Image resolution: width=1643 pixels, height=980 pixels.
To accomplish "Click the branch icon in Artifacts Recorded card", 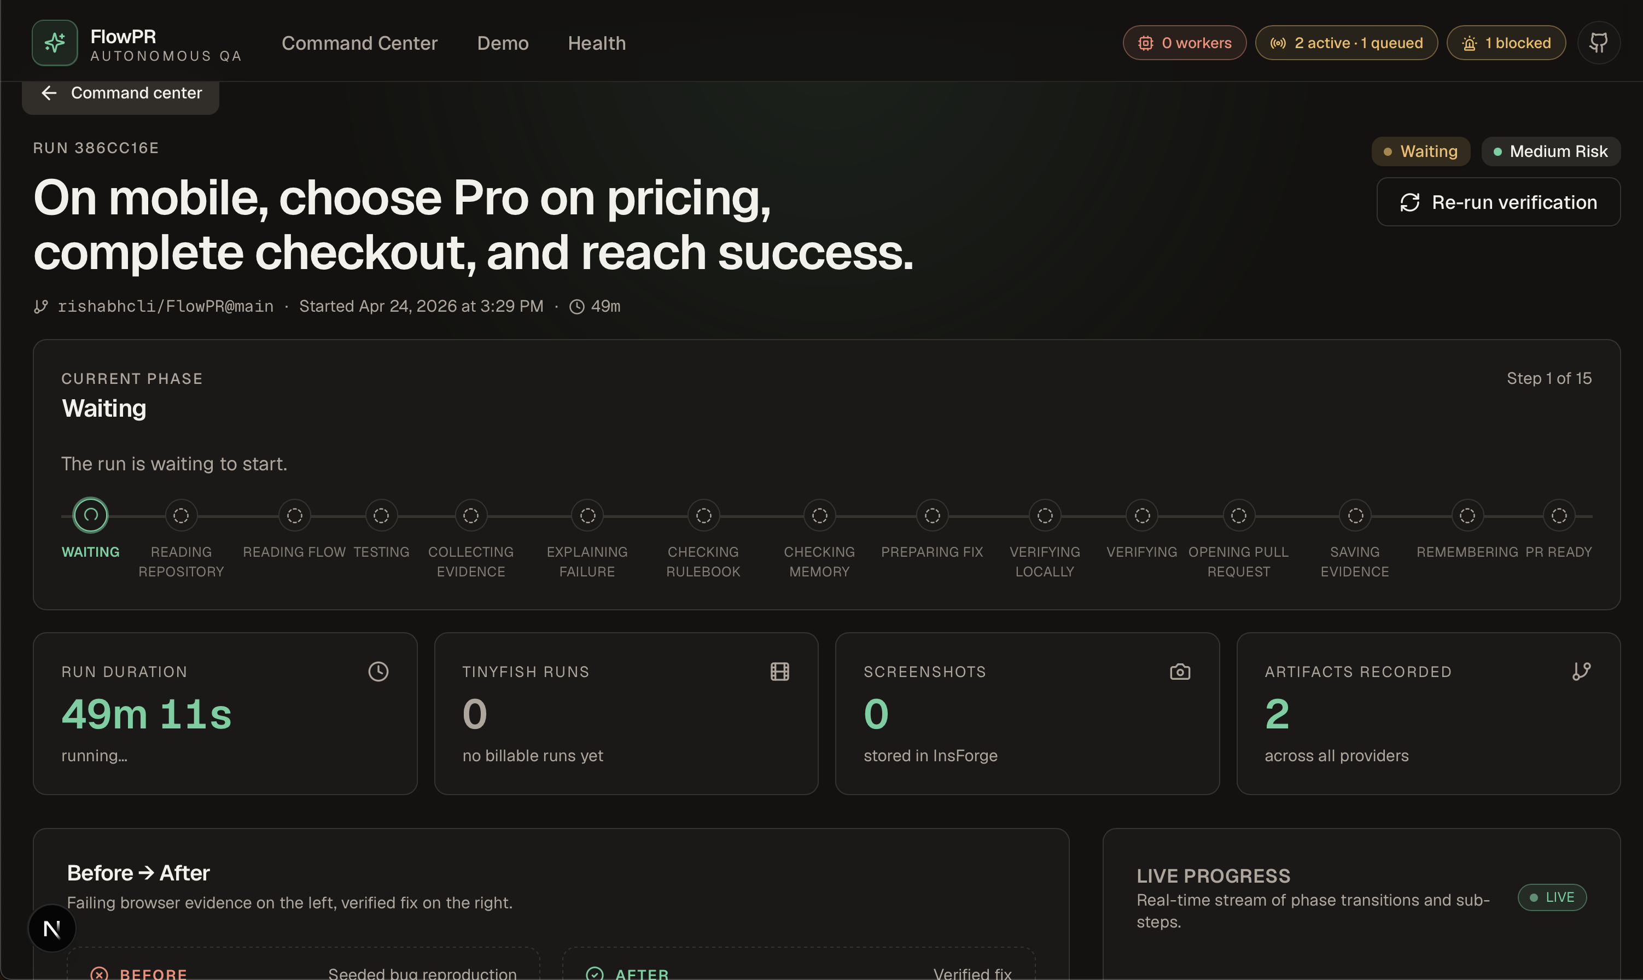I will click(1582, 672).
